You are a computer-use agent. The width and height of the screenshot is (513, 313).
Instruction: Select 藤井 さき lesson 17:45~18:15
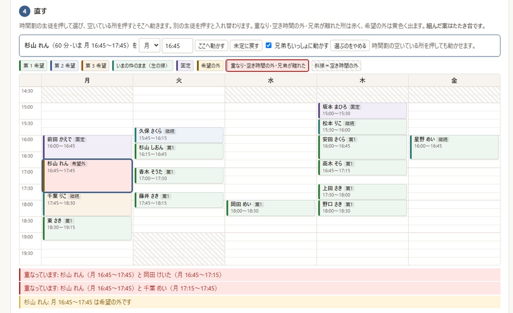pyautogui.click(x=179, y=200)
